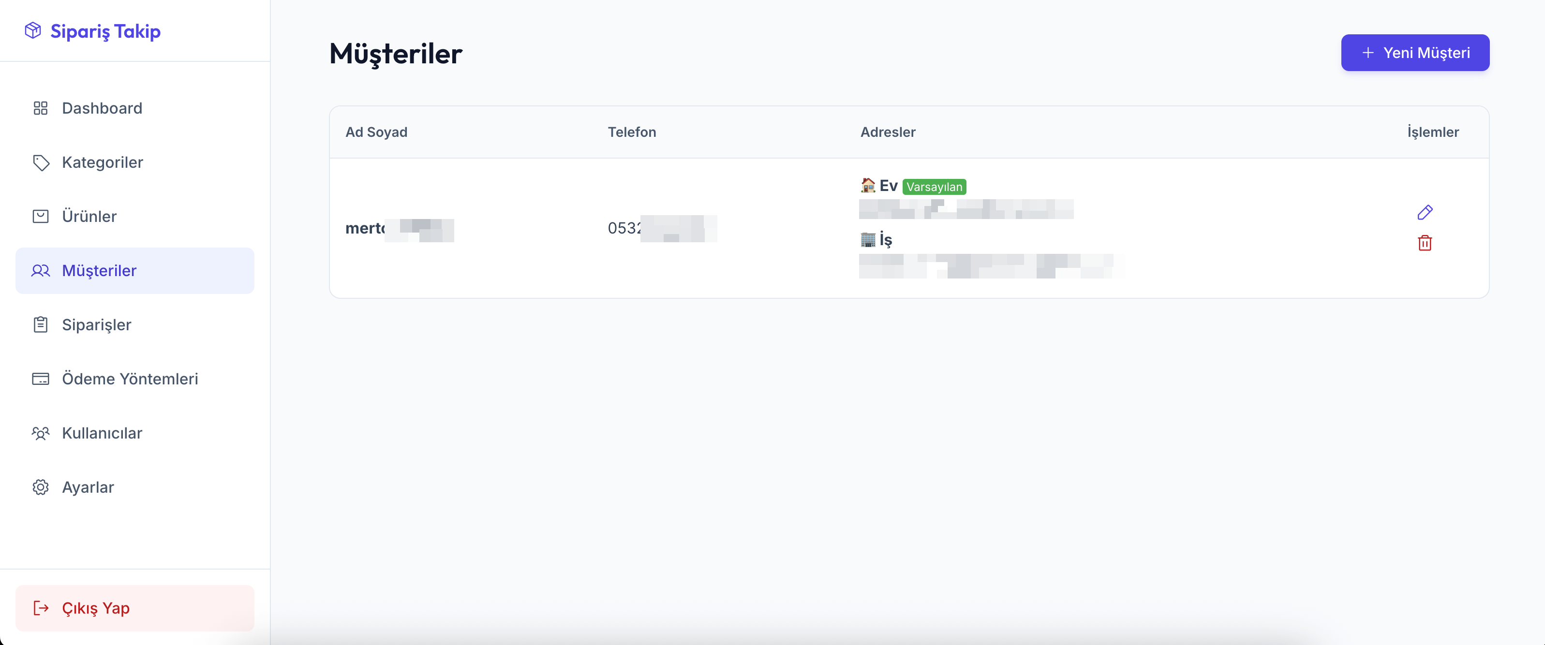Select Kullanıcılar from the sidebar
The width and height of the screenshot is (1545, 645).
click(x=134, y=433)
